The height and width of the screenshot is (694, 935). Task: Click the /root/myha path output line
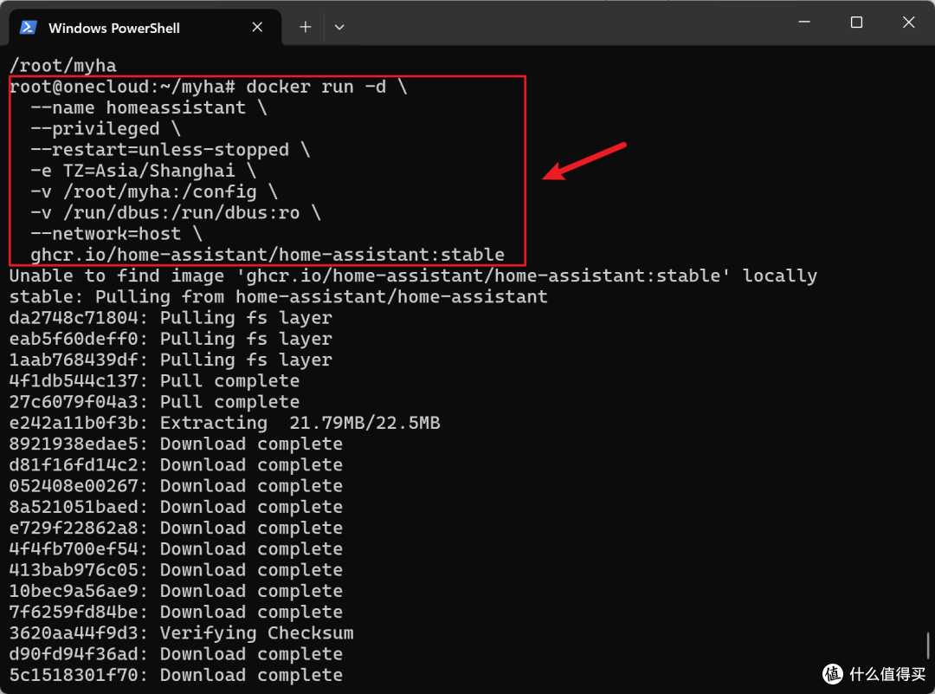[62, 66]
